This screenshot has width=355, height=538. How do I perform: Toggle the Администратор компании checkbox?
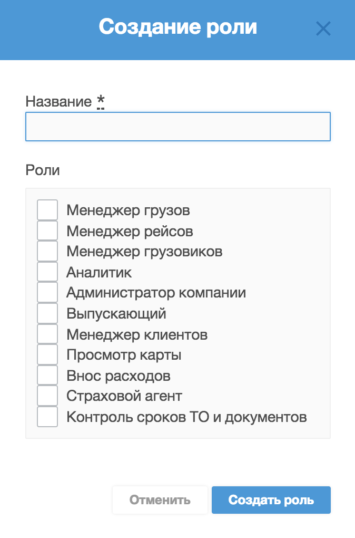pyautogui.click(x=47, y=293)
